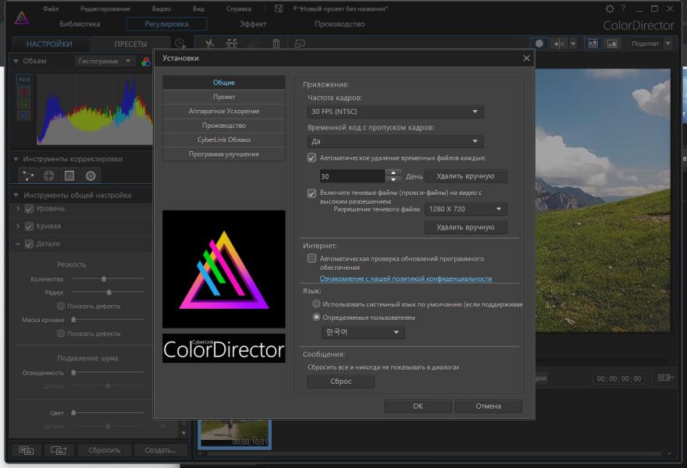
Task: Open the Подогнать zoom dropdown
Action: [650, 44]
